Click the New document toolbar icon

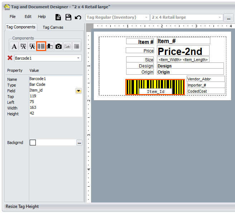point(58,17)
